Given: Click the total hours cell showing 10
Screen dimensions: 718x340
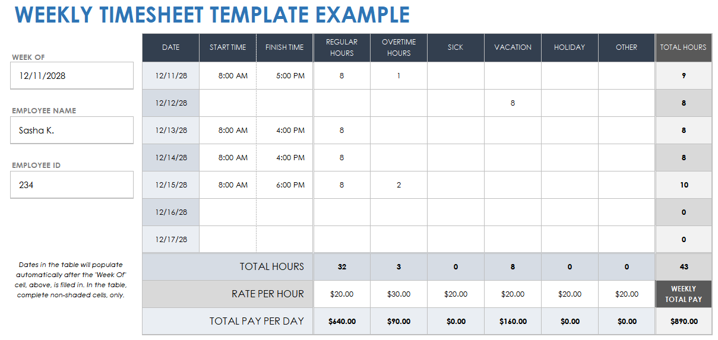Looking at the screenshot, I should click(684, 185).
